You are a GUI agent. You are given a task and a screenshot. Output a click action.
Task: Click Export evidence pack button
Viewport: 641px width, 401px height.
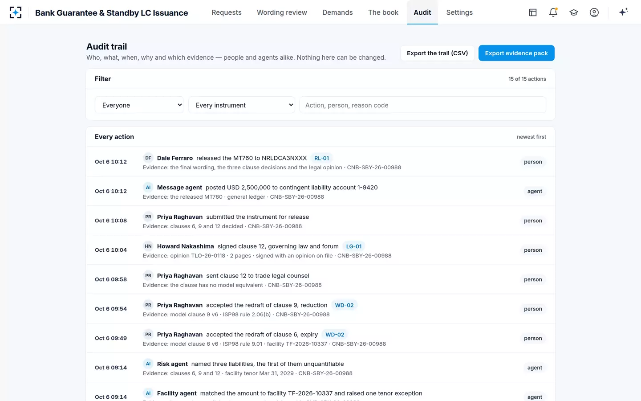tap(516, 53)
